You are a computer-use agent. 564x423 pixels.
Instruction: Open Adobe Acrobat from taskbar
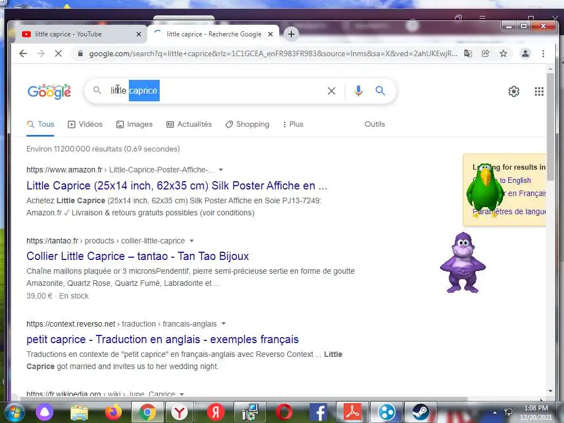[352, 412]
